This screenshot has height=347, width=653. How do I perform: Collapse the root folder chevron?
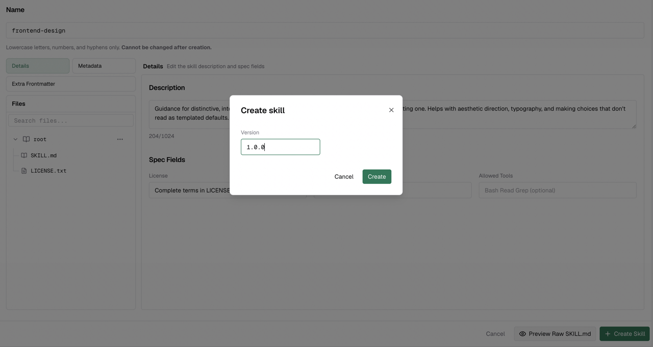tap(15, 139)
